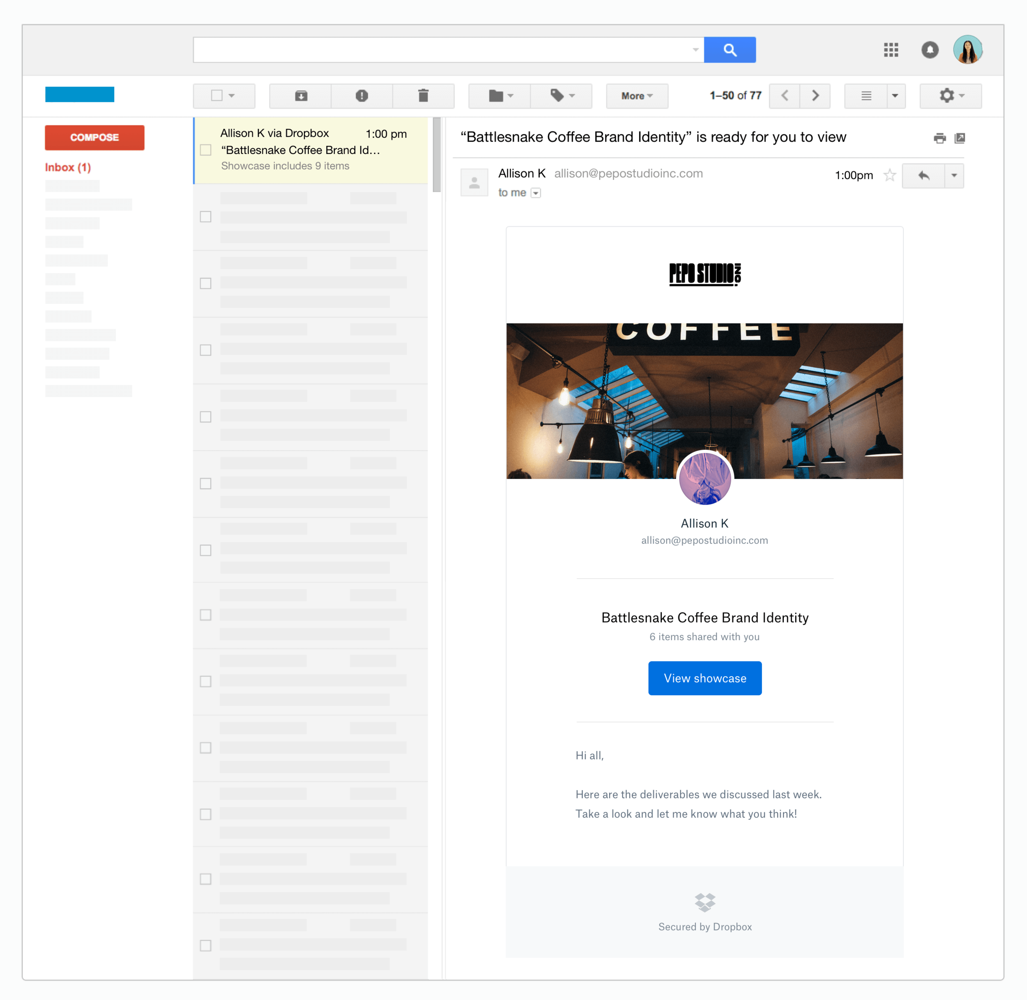Viewport: 1027px width, 1000px height.
Task: Tick the checkbox of fifth message row
Action: pyautogui.click(x=205, y=417)
